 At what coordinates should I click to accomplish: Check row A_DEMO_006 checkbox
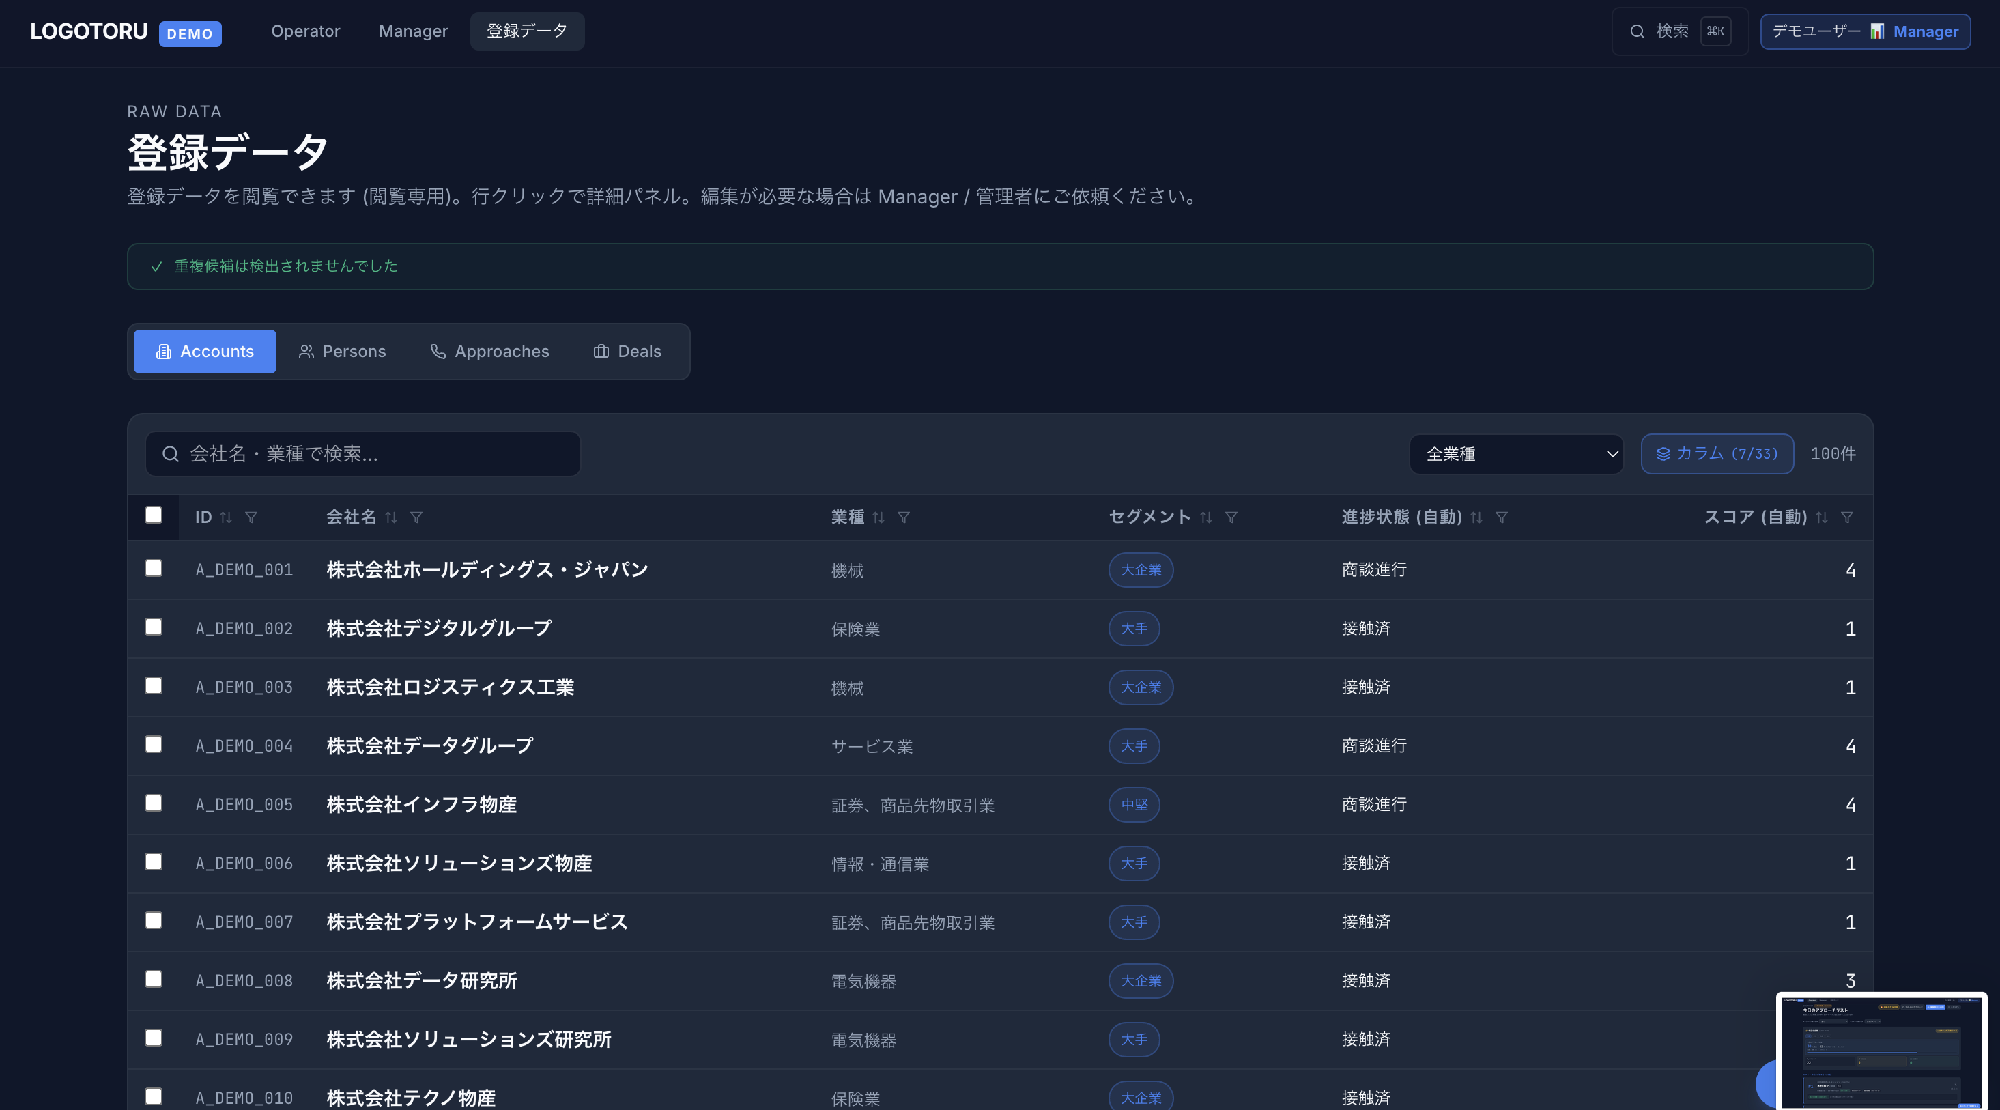pos(154,862)
